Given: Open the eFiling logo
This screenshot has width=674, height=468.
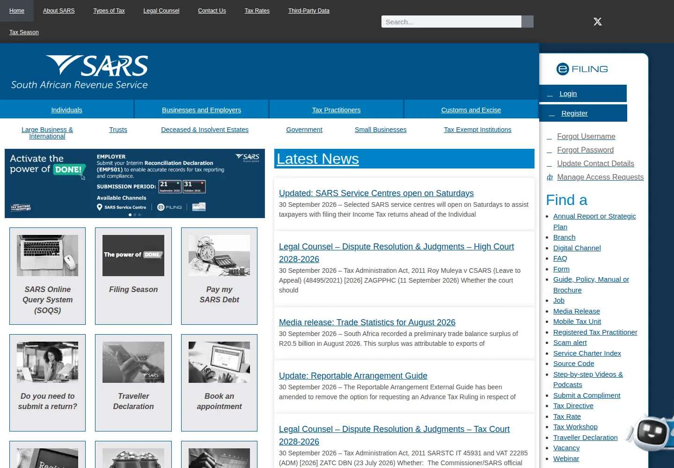Looking at the screenshot, I should tap(582, 69).
